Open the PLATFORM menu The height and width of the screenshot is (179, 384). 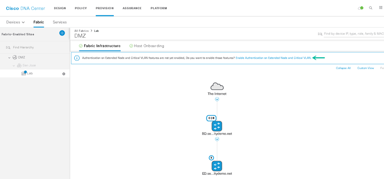159,8
